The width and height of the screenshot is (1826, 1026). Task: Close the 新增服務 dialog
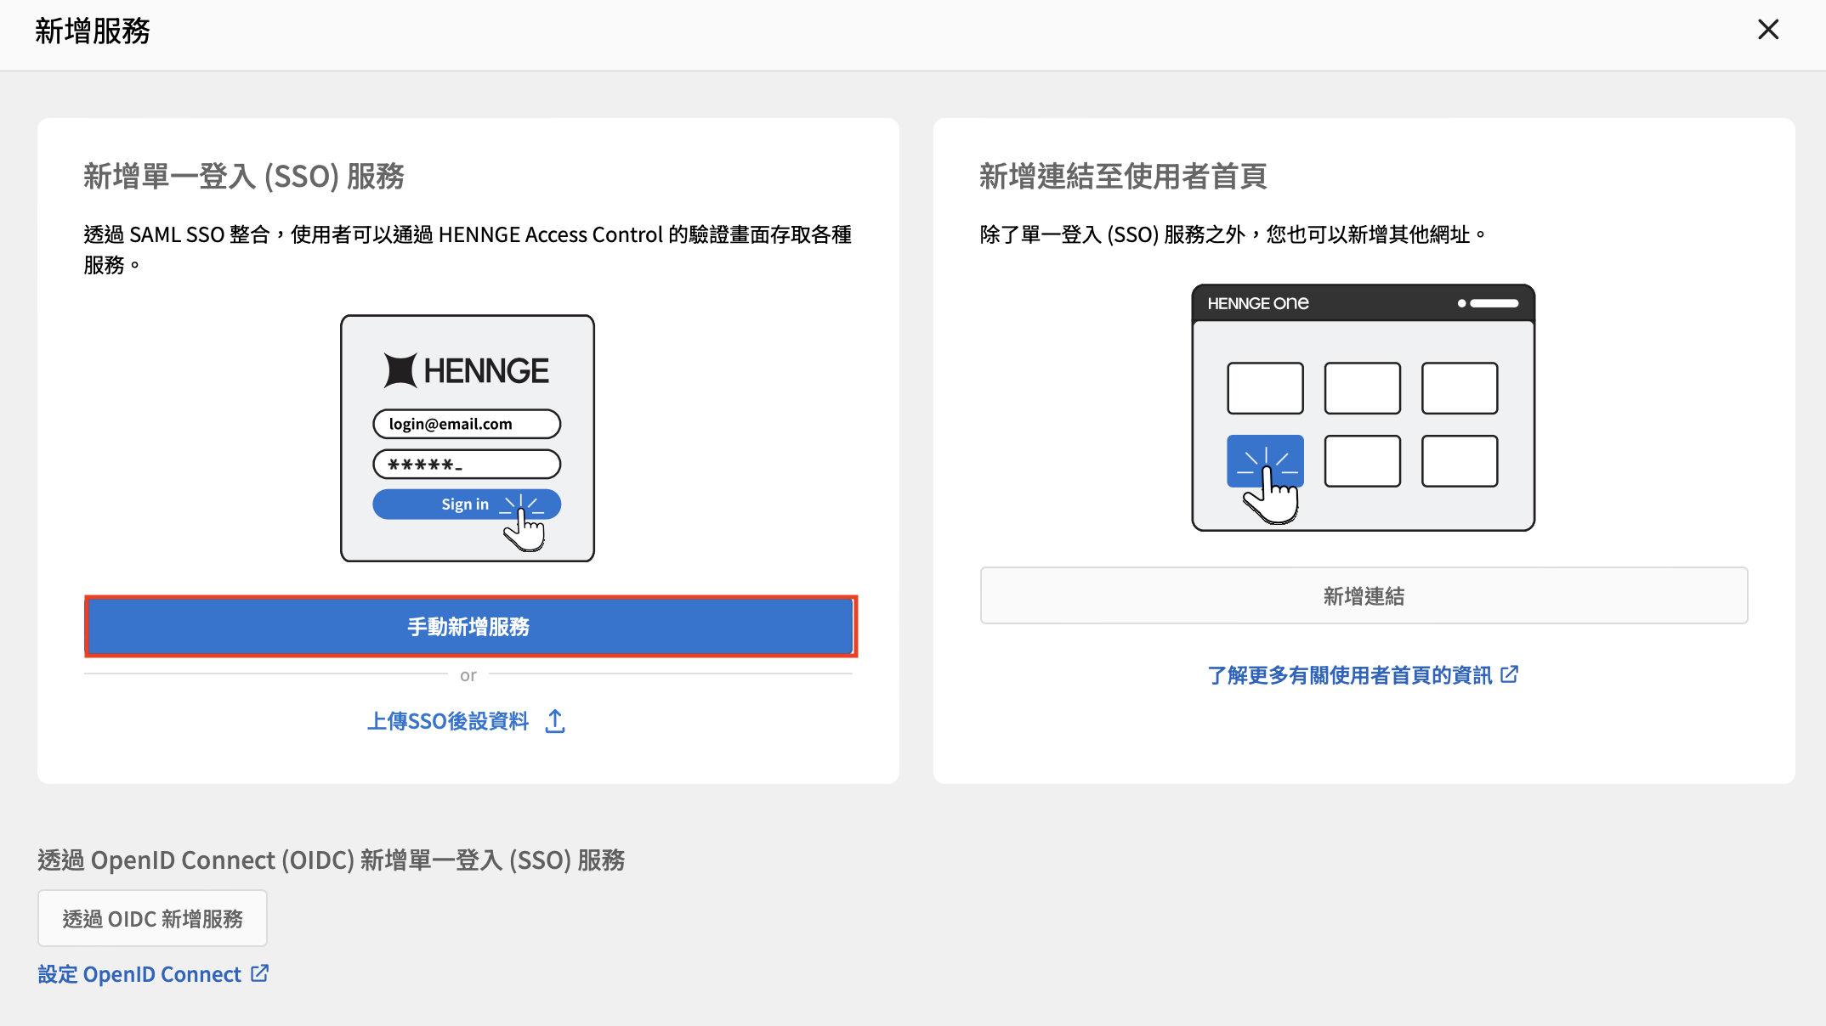coord(1768,30)
